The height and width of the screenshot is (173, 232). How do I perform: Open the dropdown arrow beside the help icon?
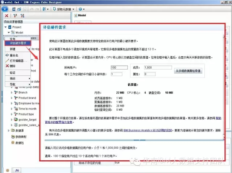pyautogui.click(x=84, y=9)
